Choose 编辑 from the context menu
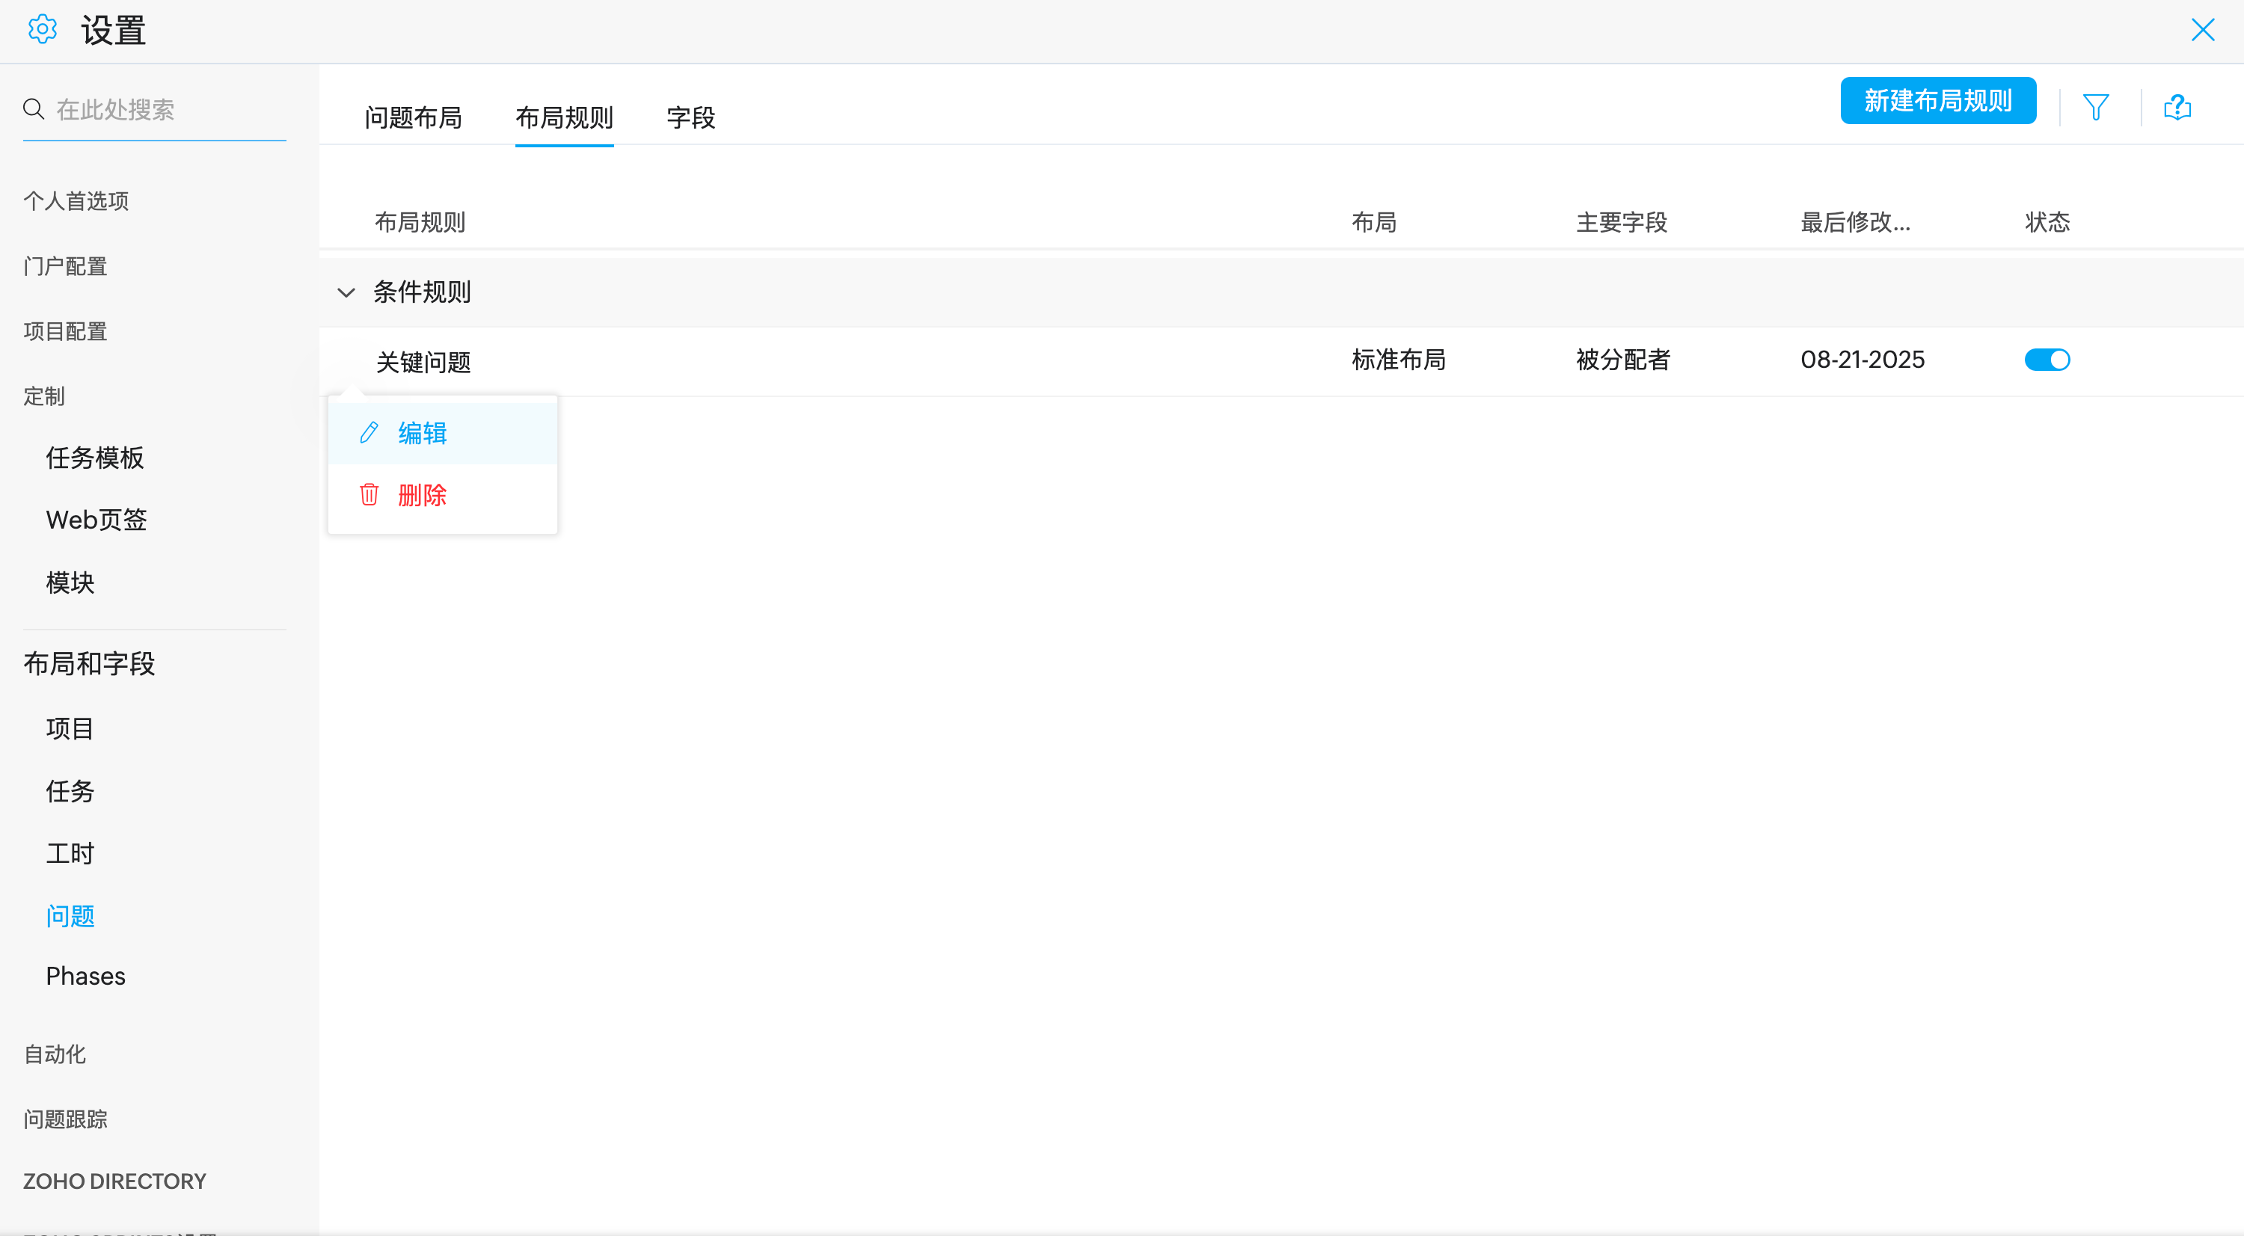The image size is (2244, 1236). click(423, 433)
